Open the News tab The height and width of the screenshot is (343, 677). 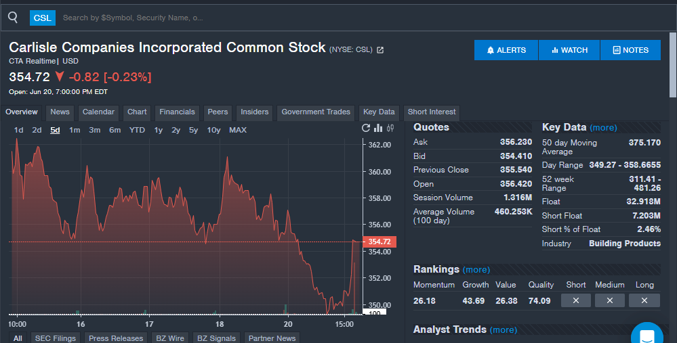(x=60, y=112)
